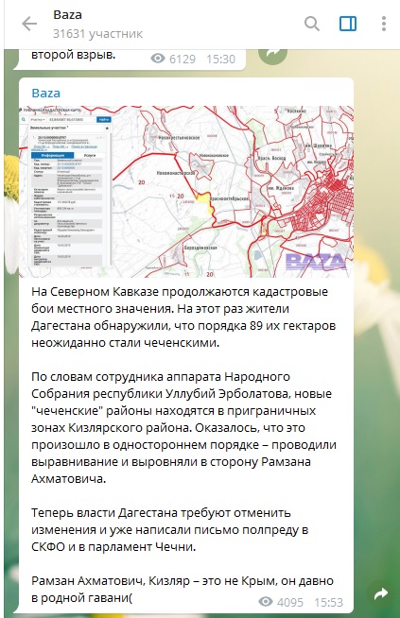This screenshot has width=400, height=618.
Task: Go back using the left arrow
Action: pos(29,24)
